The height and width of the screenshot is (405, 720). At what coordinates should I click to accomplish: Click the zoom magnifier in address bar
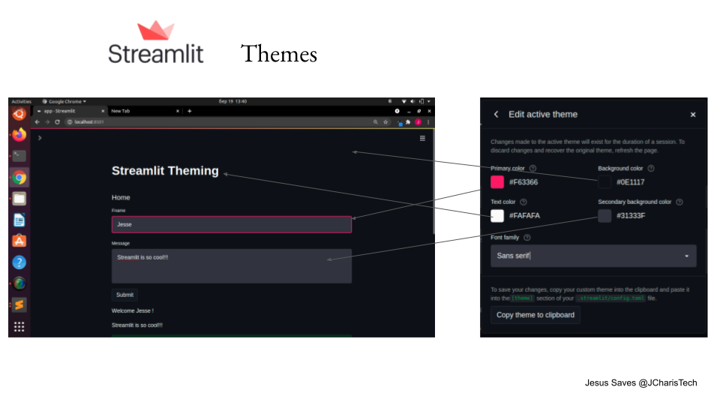pos(376,122)
